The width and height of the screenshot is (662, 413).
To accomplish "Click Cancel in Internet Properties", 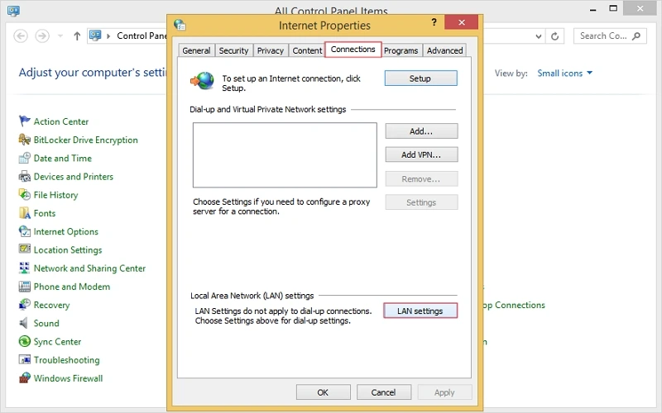I will [383, 392].
